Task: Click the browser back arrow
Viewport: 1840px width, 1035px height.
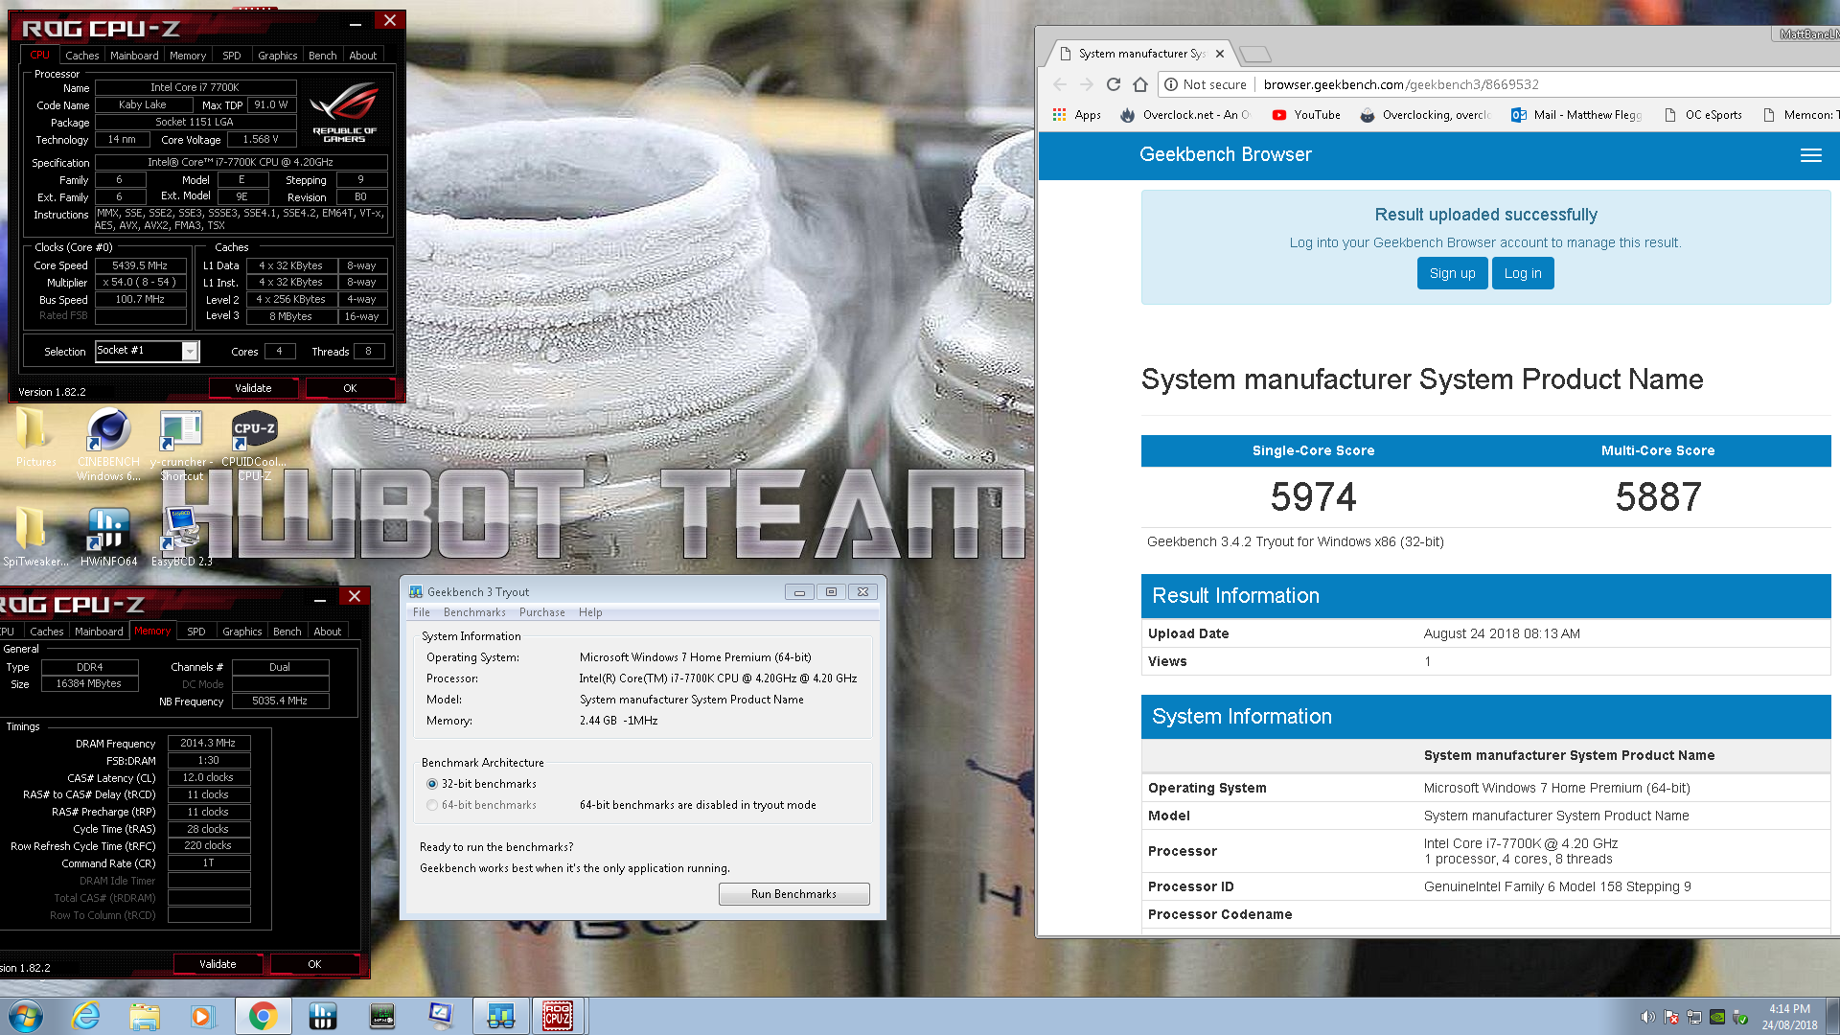Action: (1060, 84)
